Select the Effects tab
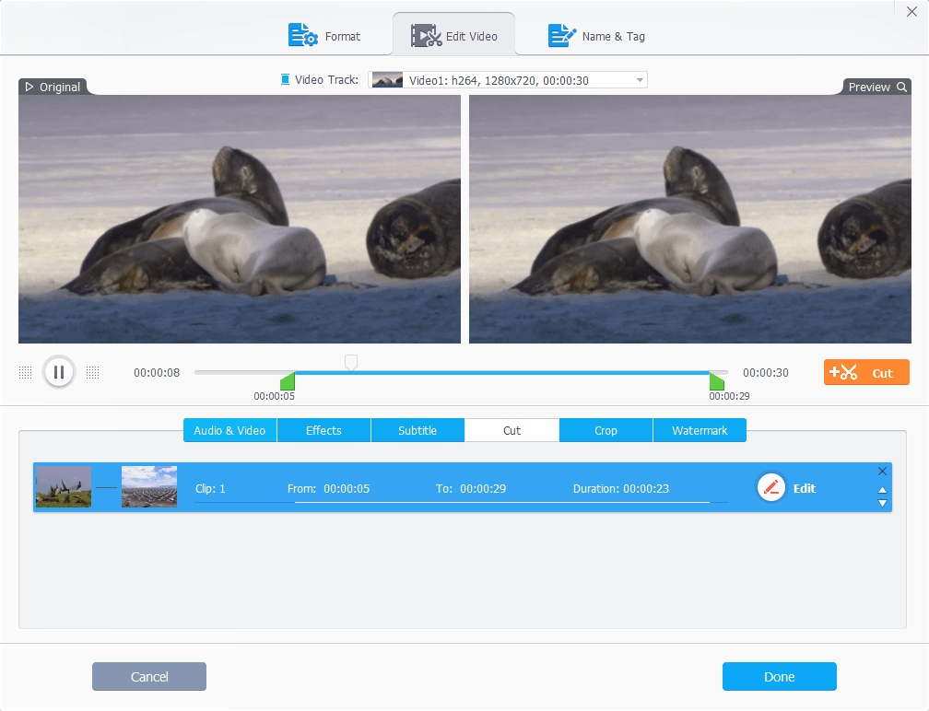The width and height of the screenshot is (929, 711). point(323,430)
